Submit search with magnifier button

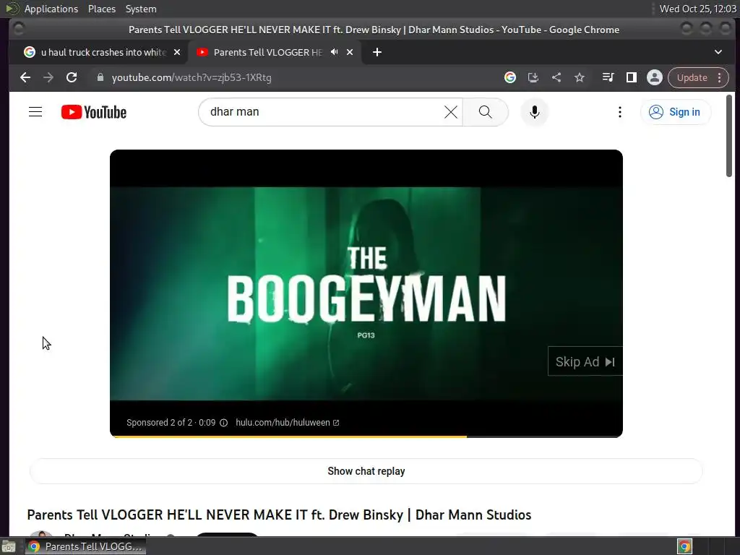pos(485,112)
